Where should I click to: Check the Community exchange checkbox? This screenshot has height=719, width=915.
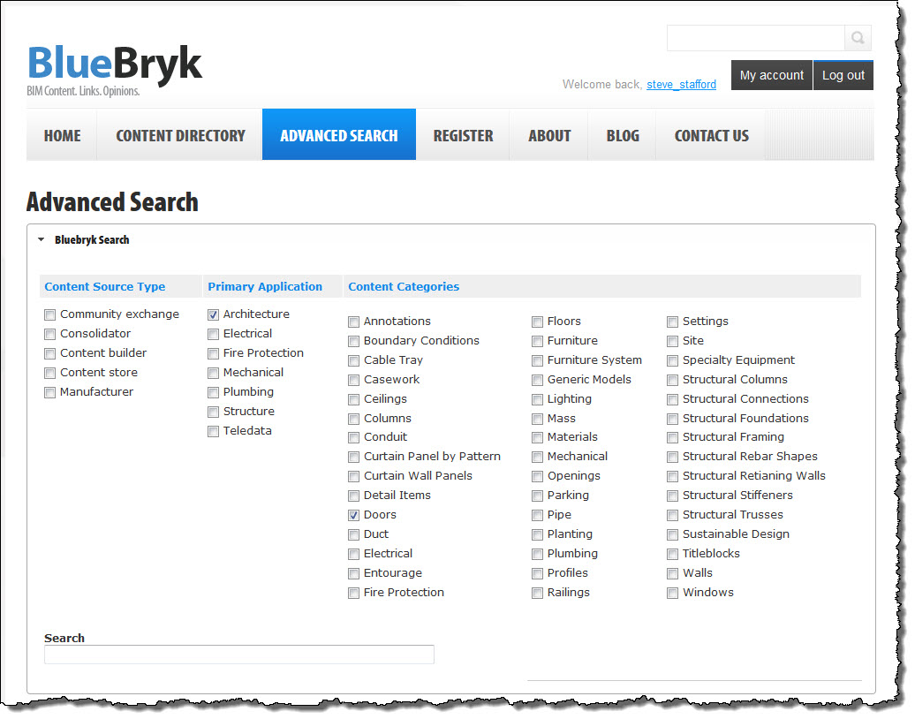tap(50, 315)
